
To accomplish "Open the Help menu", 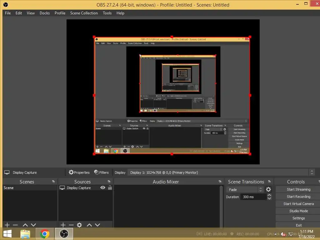I will pyautogui.click(x=120, y=13).
